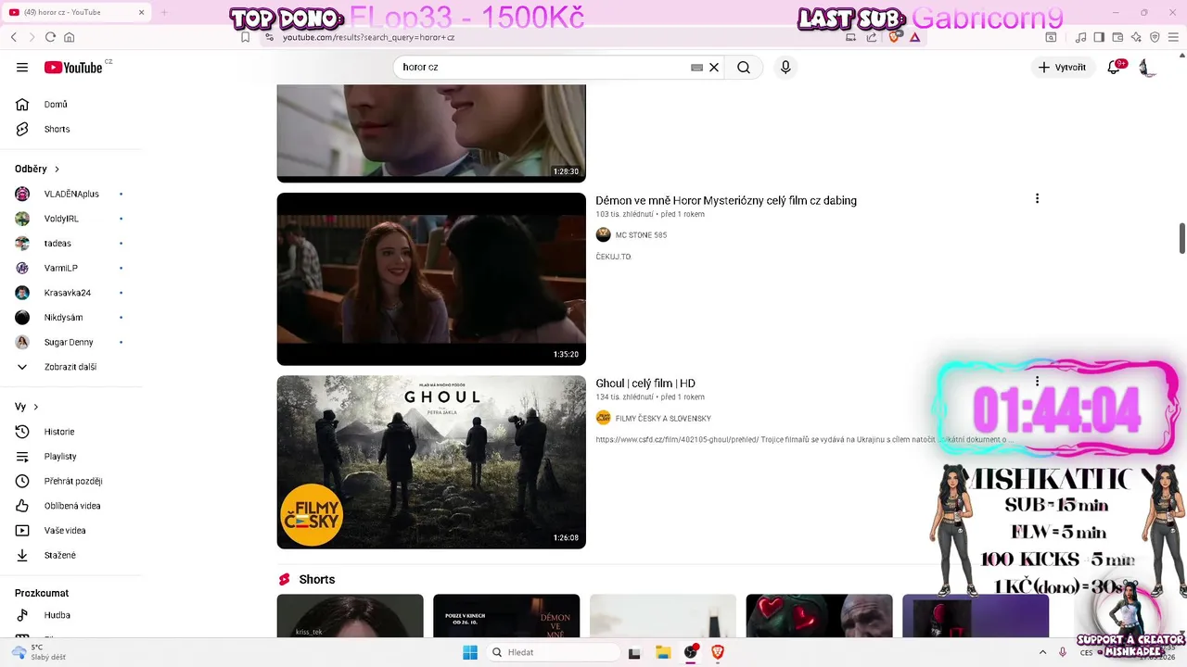Open title 'Ghoul | celý film | HD'

[645, 384]
